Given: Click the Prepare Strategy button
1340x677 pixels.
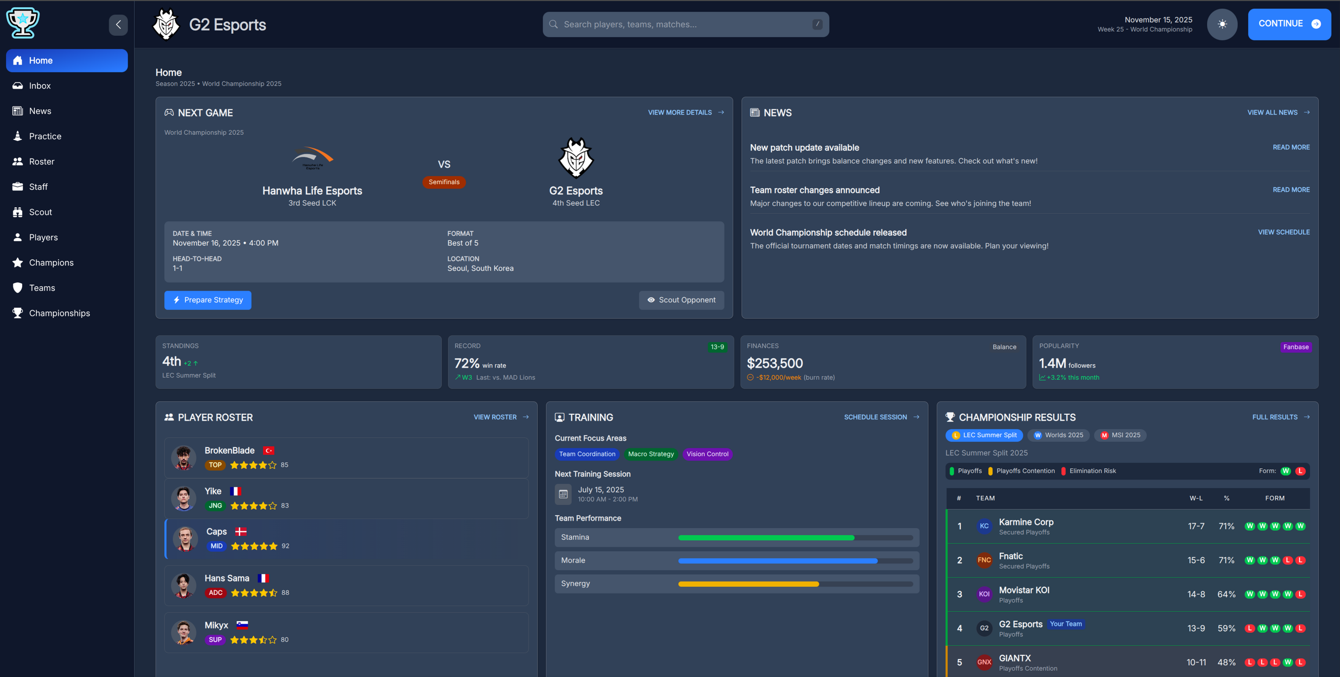Looking at the screenshot, I should coord(207,300).
